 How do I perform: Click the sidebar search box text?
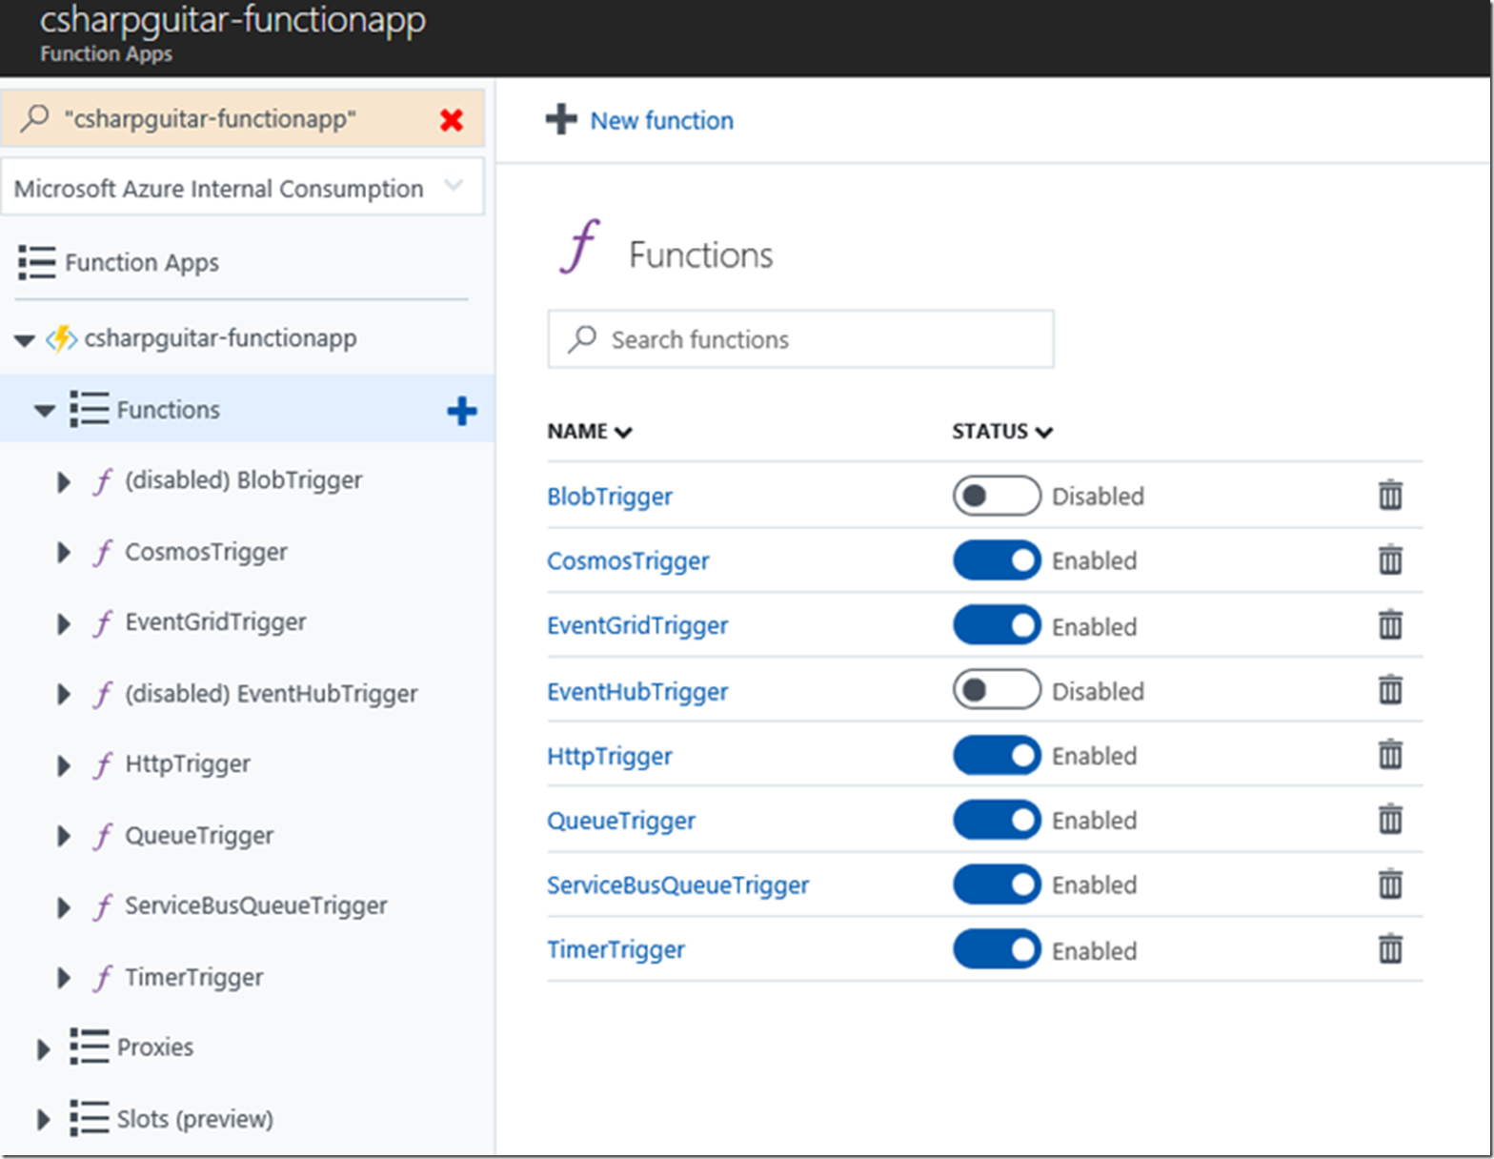click(211, 119)
